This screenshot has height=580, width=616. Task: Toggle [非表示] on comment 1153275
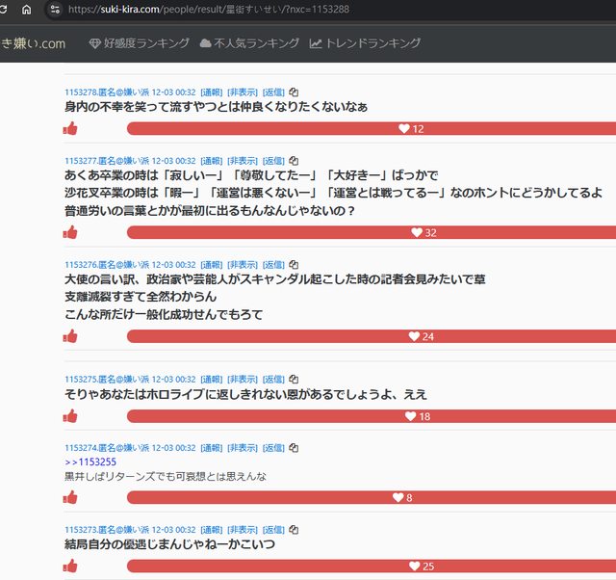pyautogui.click(x=242, y=380)
